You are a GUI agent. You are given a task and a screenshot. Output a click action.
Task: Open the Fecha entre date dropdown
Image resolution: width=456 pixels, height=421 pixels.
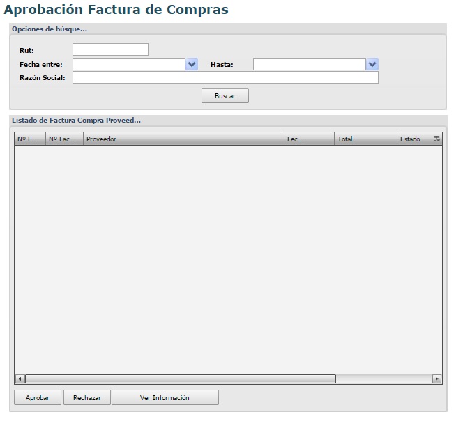[x=192, y=64]
